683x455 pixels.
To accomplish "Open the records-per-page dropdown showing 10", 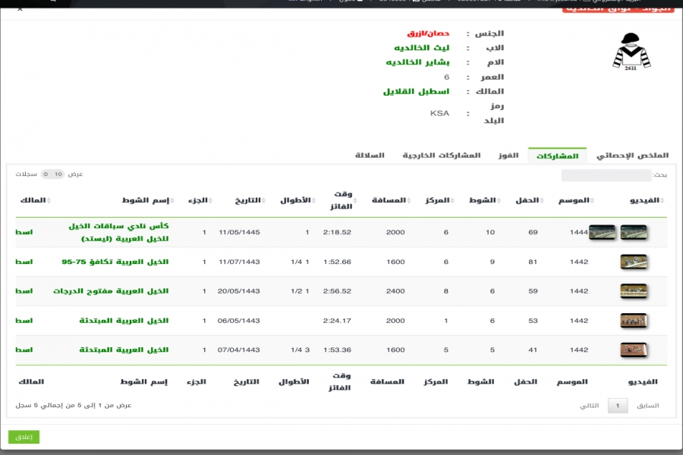I will [53, 174].
